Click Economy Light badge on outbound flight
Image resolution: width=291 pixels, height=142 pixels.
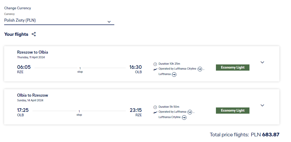click(x=232, y=68)
